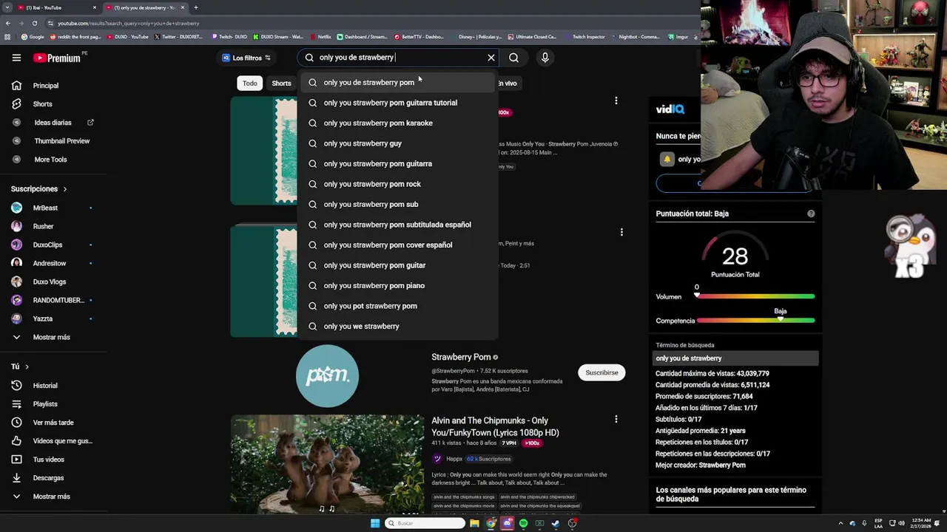
Task: Start voice search with the microphone icon
Action: pyautogui.click(x=545, y=58)
